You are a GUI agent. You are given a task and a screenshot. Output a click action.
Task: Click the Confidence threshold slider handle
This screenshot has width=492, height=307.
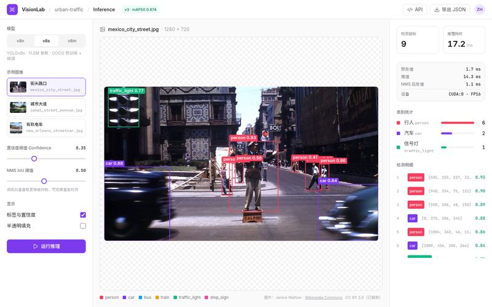coord(34,158)
